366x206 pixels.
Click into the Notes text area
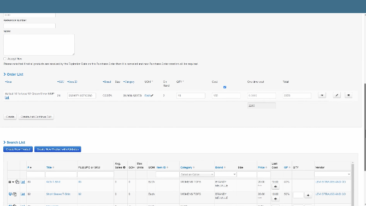pos(39,45)
